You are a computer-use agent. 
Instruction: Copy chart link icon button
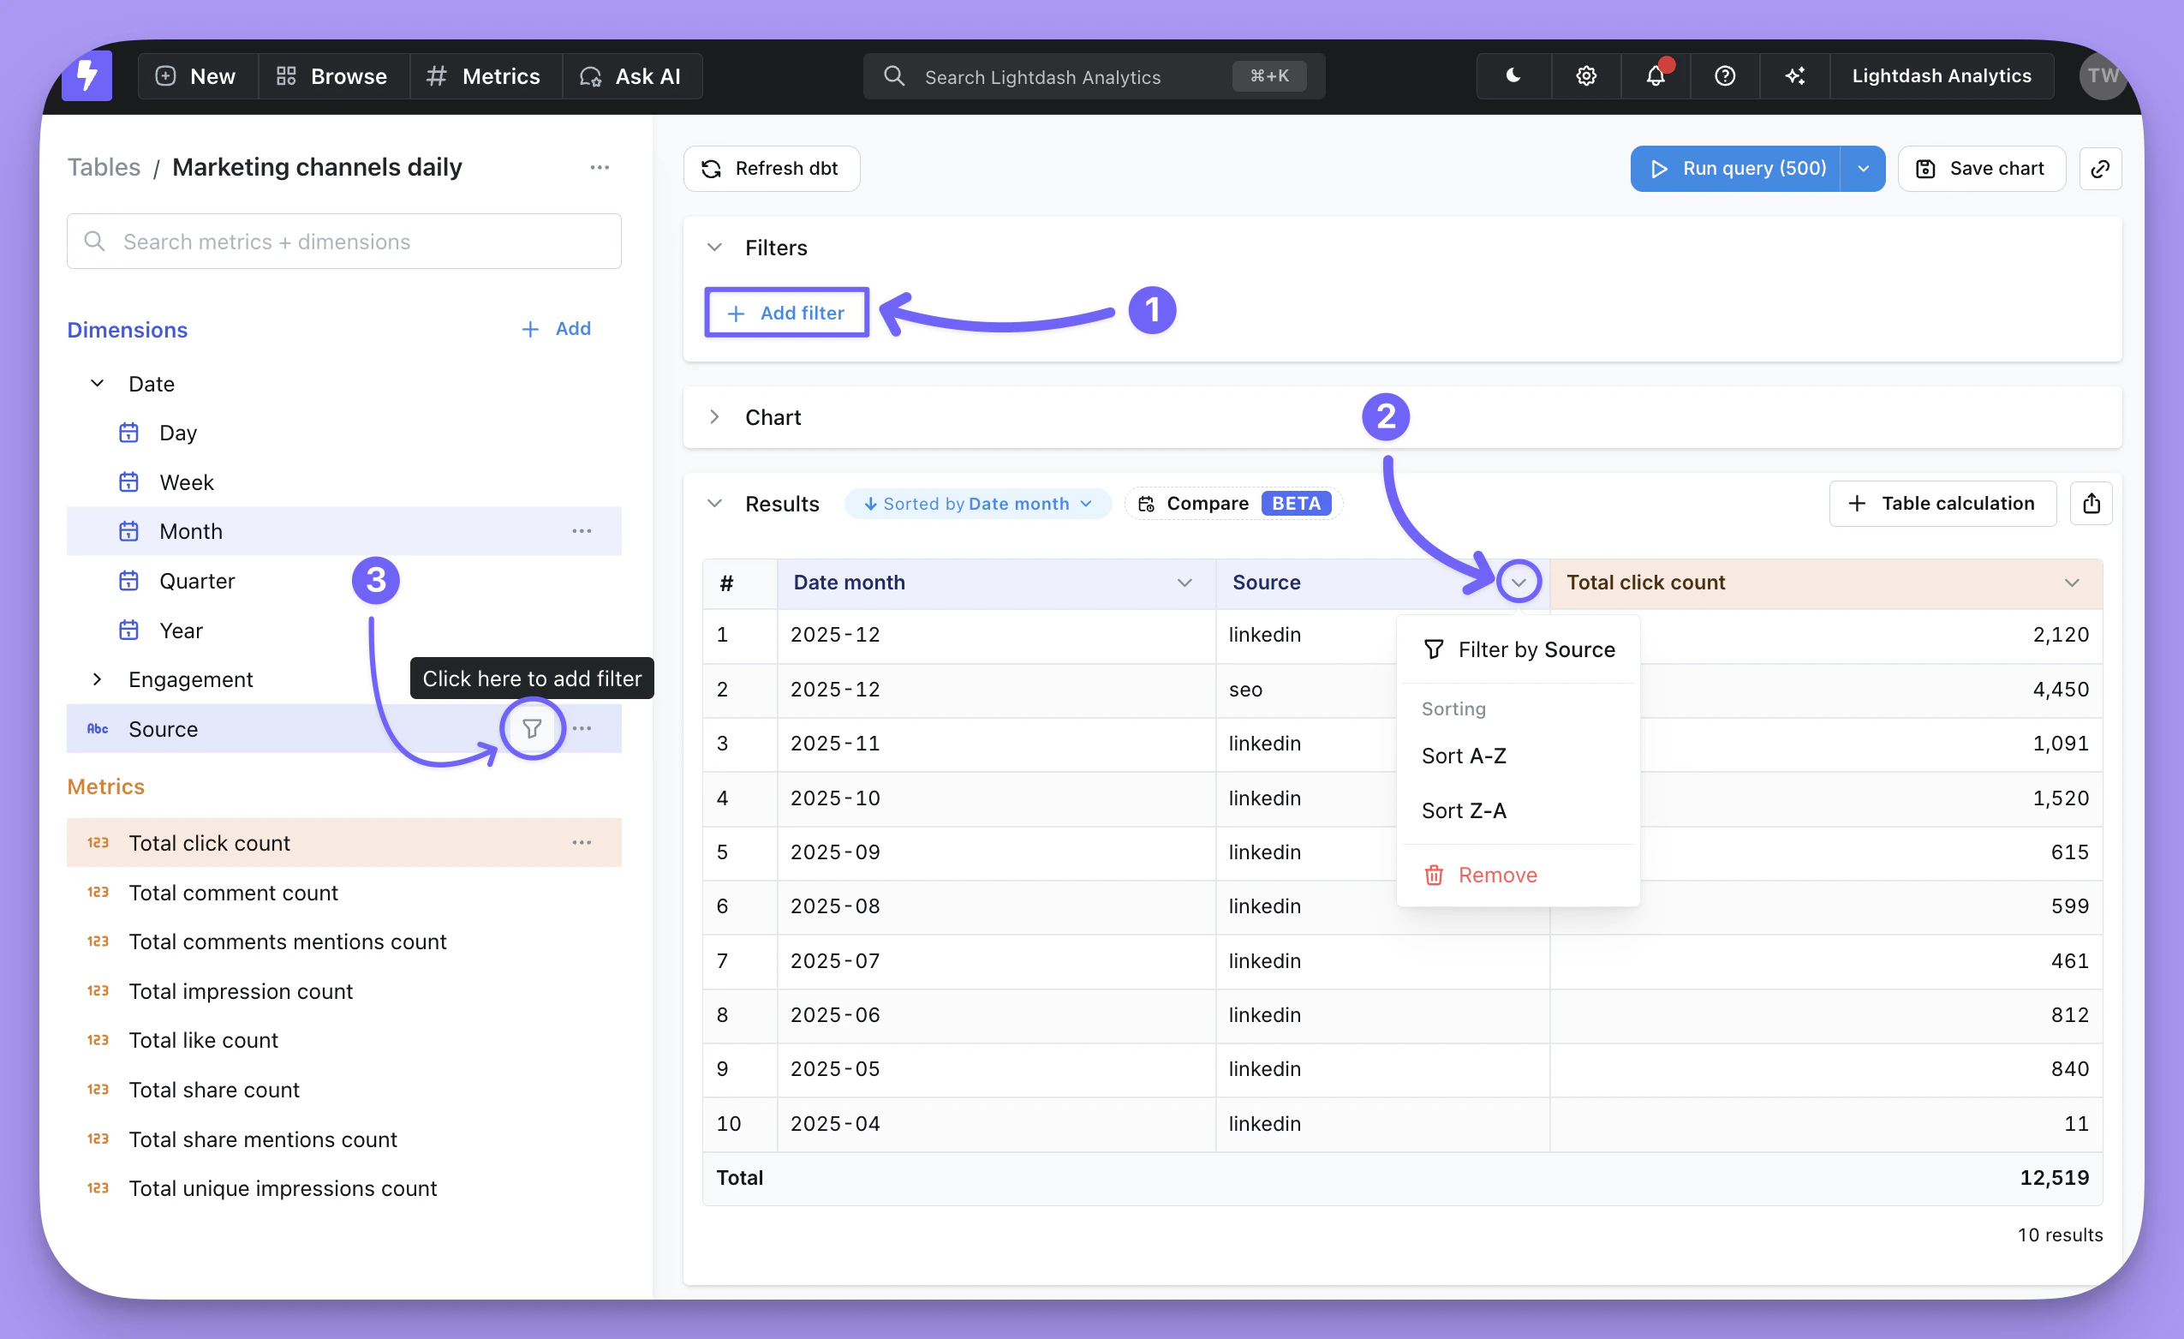[2099, 169]
